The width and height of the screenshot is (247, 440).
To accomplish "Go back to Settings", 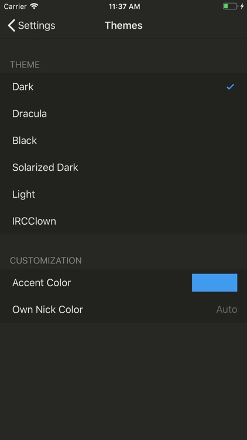I will click(x=32, y=26).
